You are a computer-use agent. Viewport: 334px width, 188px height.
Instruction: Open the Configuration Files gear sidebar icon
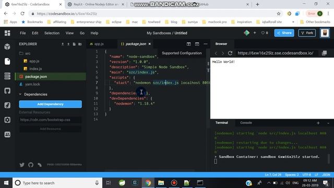click(7, 120)
